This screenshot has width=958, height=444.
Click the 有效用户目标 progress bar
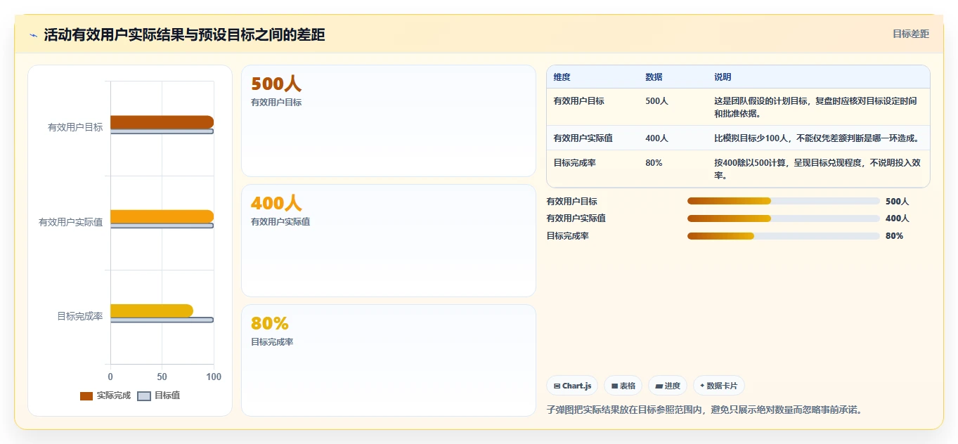coord(784,201)
